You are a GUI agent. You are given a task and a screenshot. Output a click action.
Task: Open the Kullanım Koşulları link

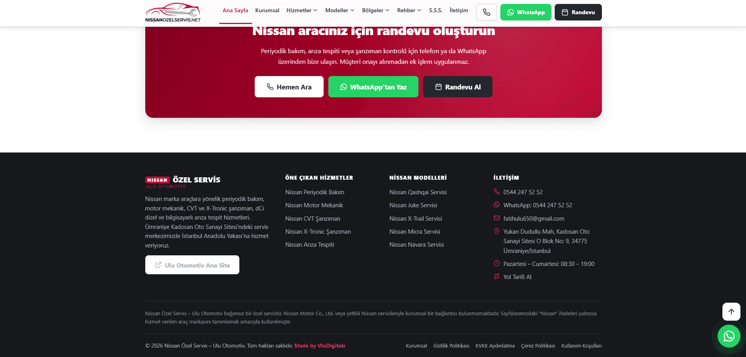(581, 346)
